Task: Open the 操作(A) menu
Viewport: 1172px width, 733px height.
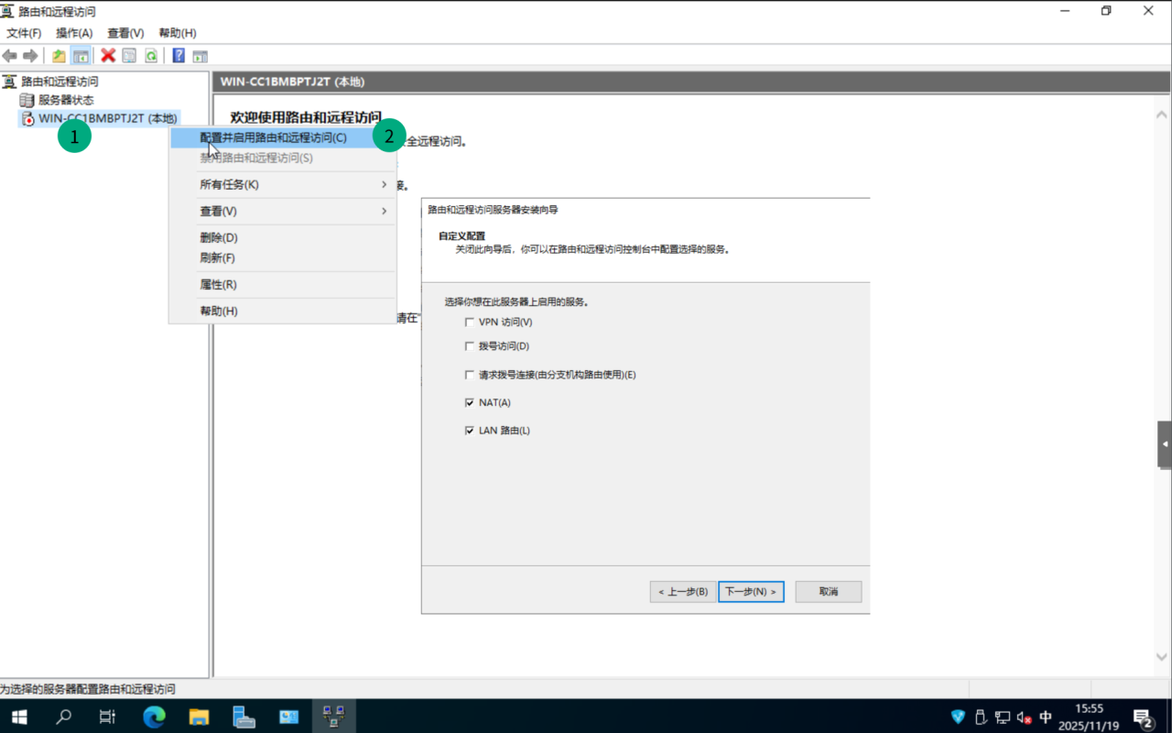Action: point(74,33)
